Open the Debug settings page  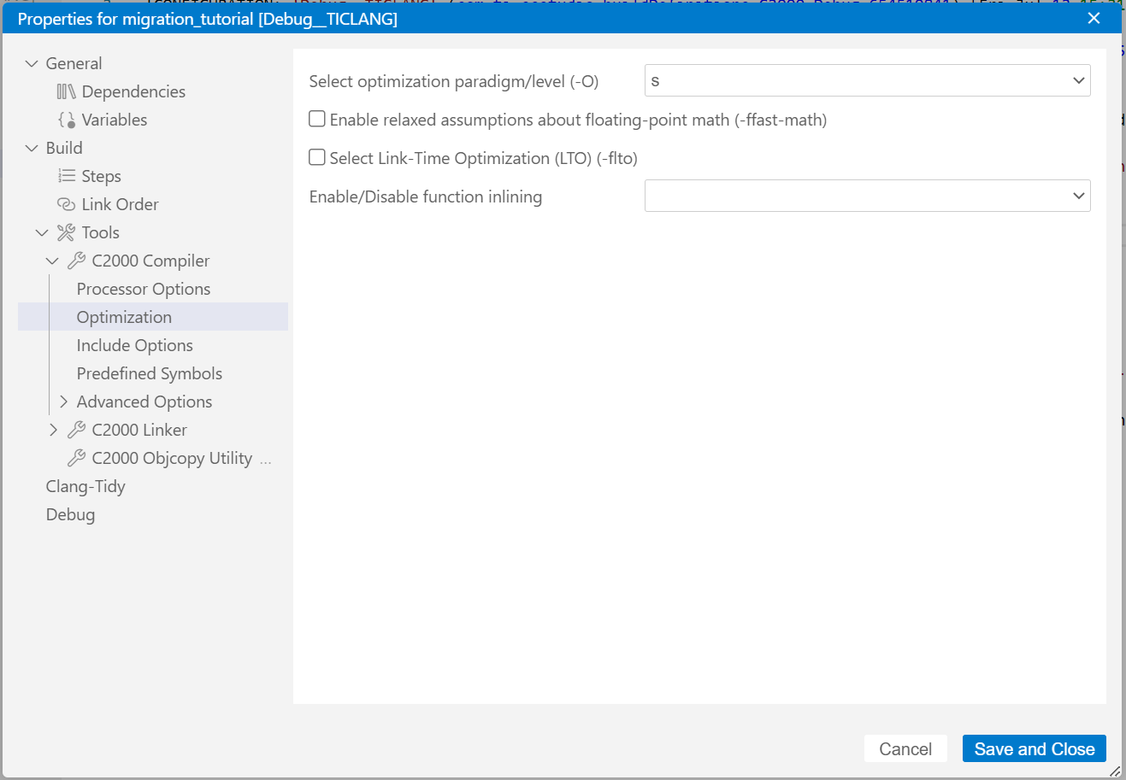70,513
